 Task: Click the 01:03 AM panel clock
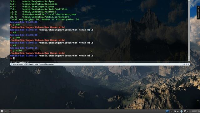tap(193, 111)
